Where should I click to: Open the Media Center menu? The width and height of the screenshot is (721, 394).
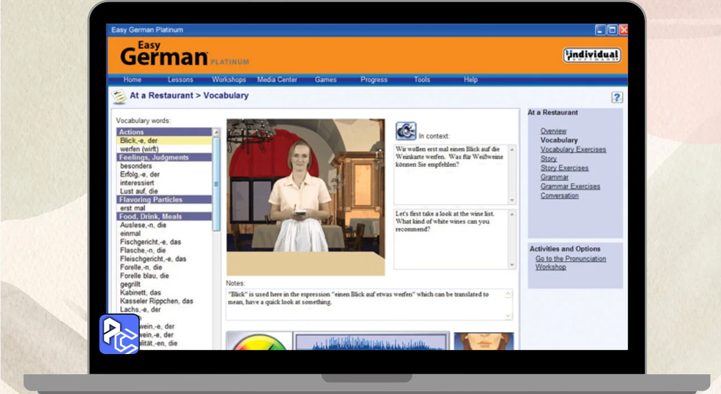click(x=277, y=80)
